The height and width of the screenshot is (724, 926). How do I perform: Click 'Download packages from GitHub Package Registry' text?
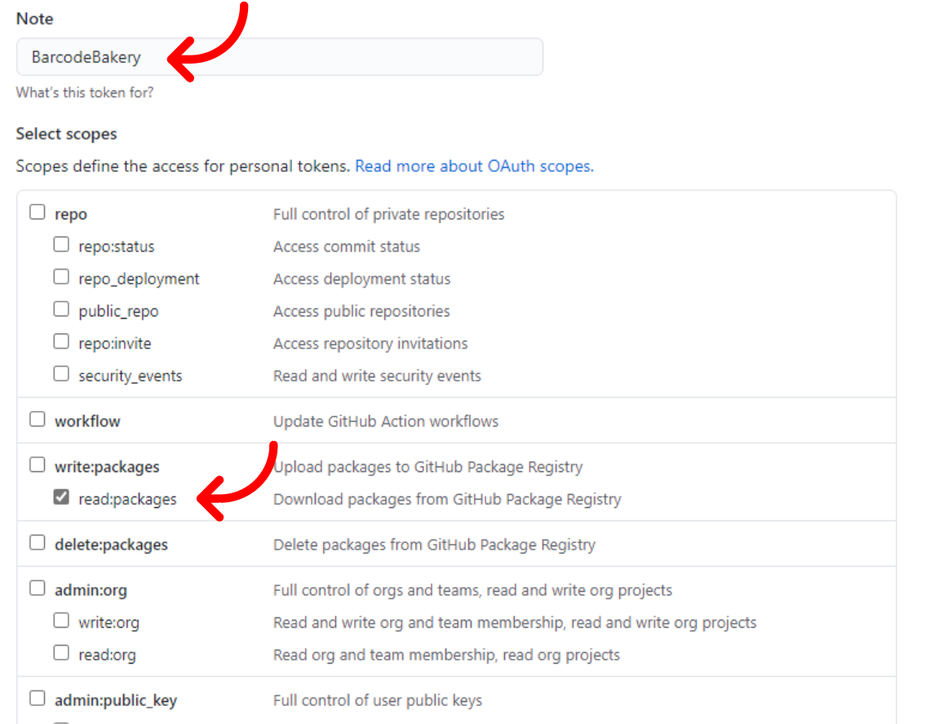click(x=447, y=500)
